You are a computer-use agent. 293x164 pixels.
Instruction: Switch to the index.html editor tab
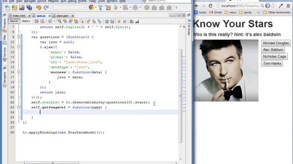(x=19, y=16)
